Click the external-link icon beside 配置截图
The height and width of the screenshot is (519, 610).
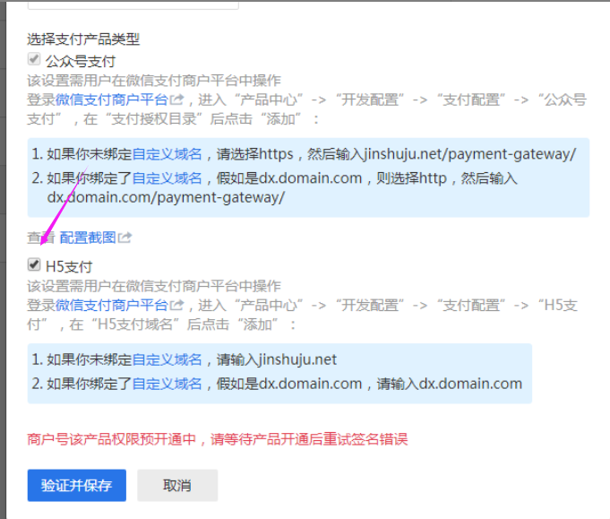pos(125,238)
